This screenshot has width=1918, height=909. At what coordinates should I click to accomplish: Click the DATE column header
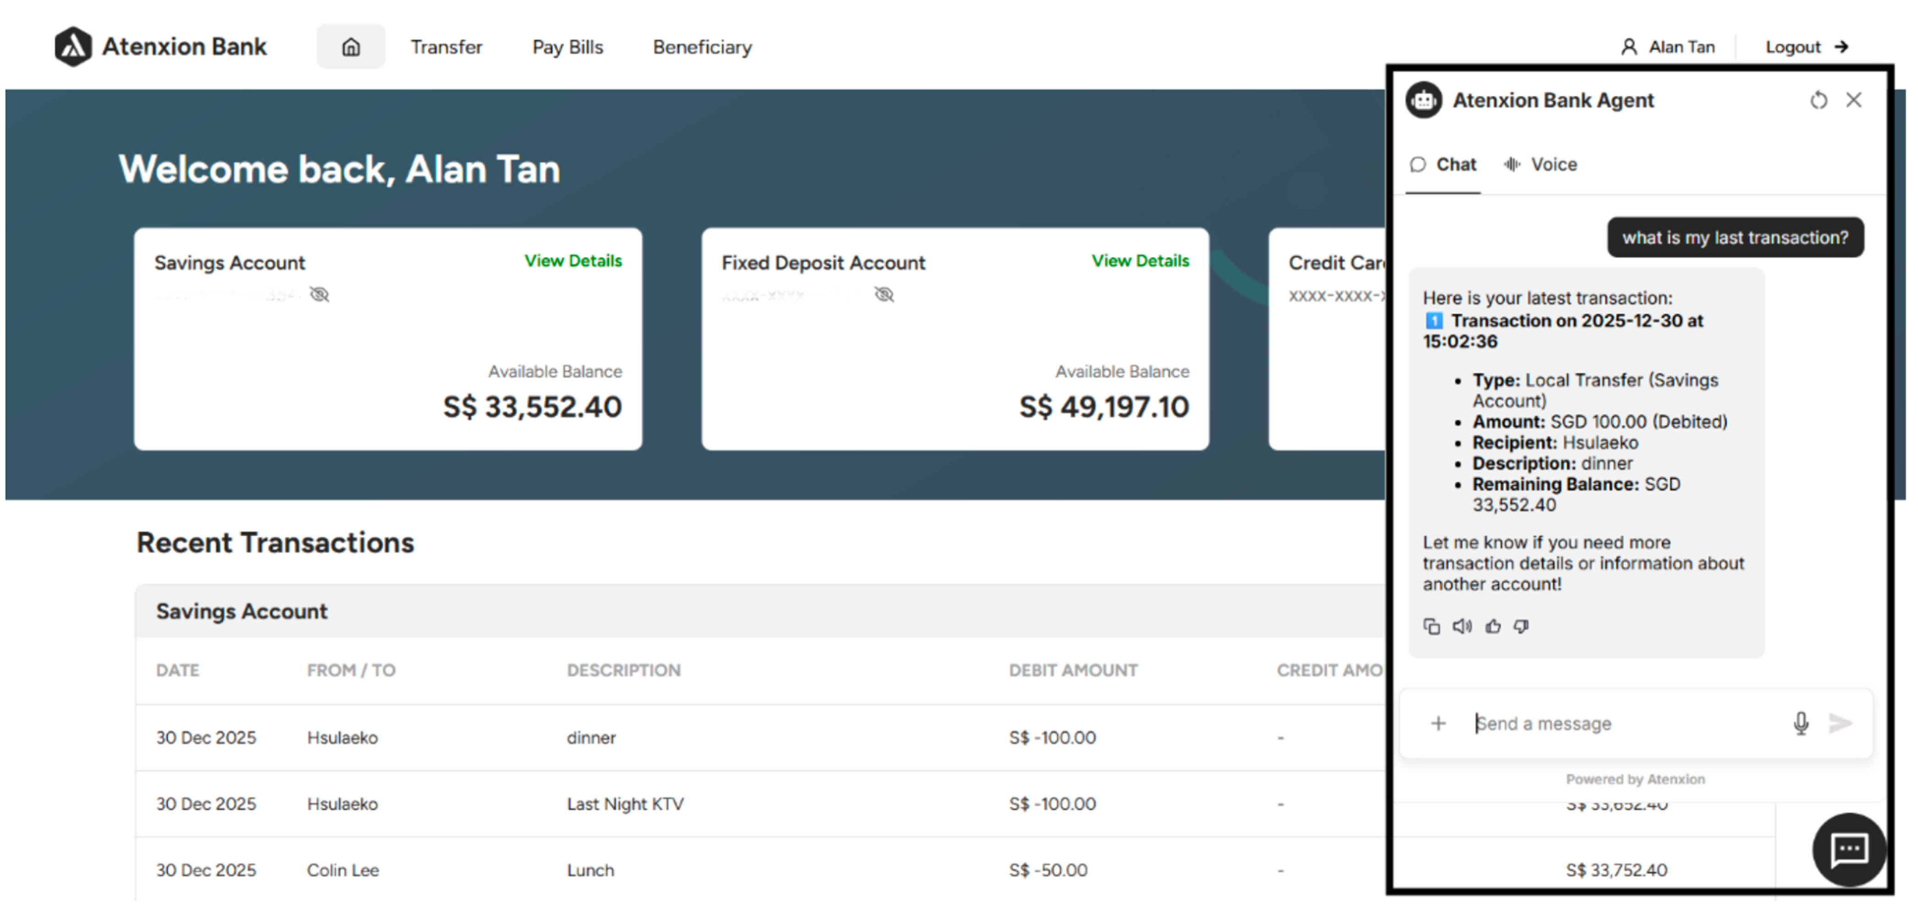tap(177, 670)
